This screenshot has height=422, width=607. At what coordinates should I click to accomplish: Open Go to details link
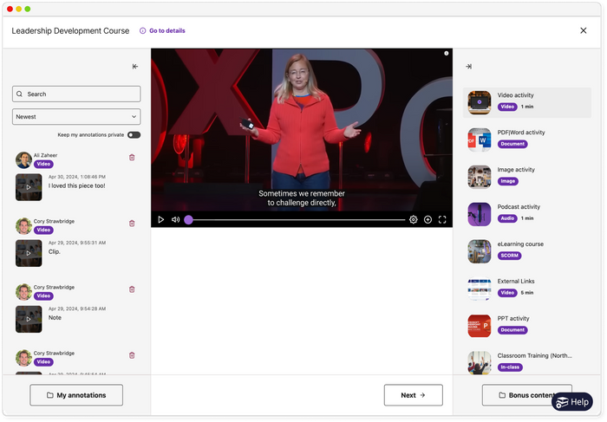pos(167,30)
